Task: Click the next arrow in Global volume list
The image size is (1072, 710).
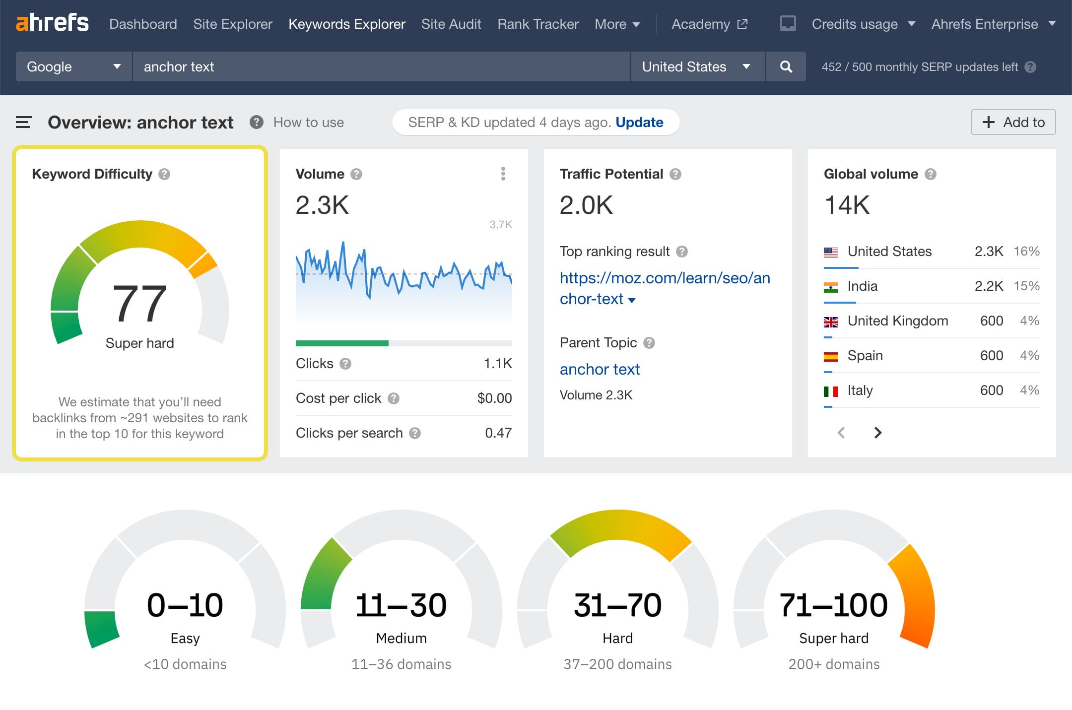Action: [x=877, y=433]
